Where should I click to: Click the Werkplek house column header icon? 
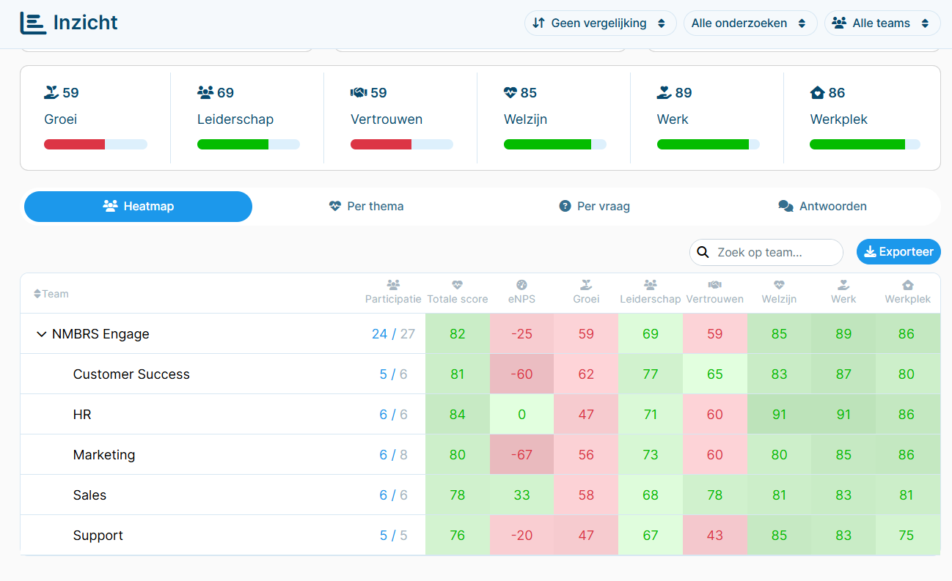point(907,285)
